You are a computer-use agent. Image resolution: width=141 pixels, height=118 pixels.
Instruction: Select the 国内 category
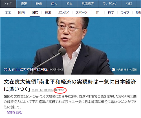coord(21,12)
